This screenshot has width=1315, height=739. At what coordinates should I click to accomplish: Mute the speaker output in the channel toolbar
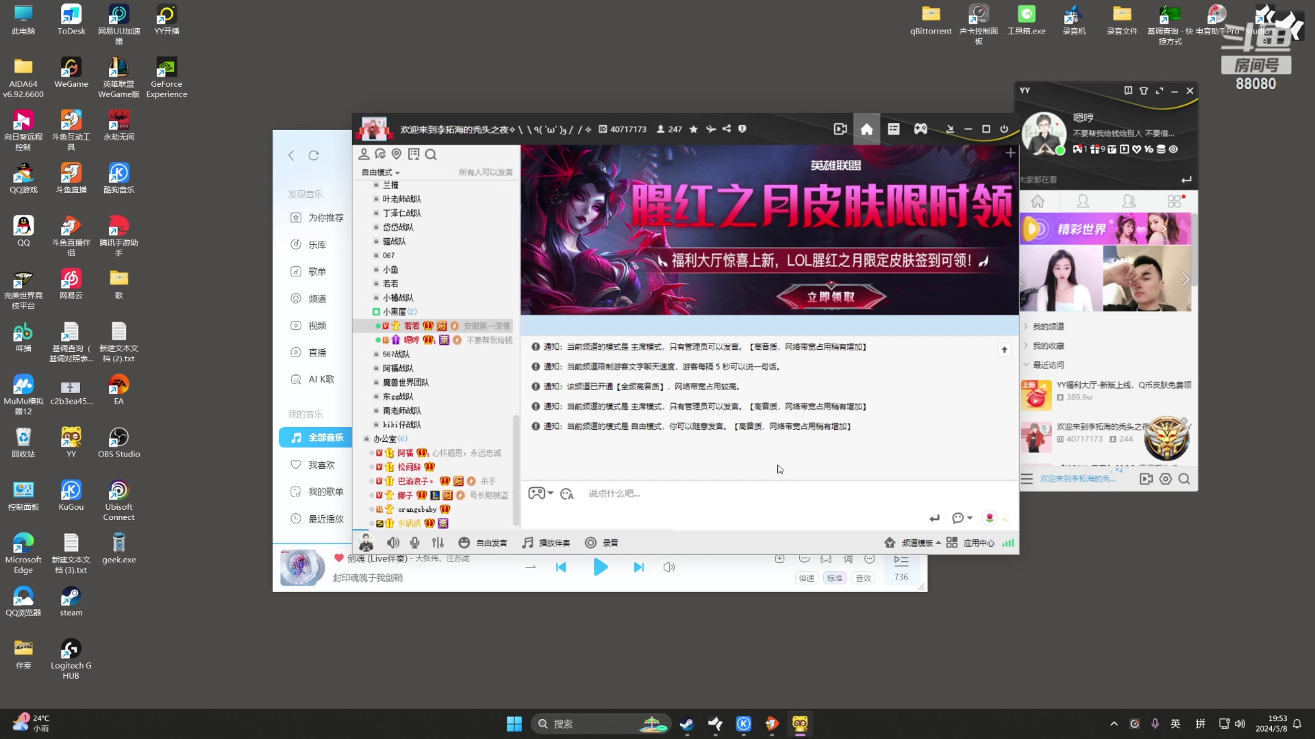click(x=392, y=542)
